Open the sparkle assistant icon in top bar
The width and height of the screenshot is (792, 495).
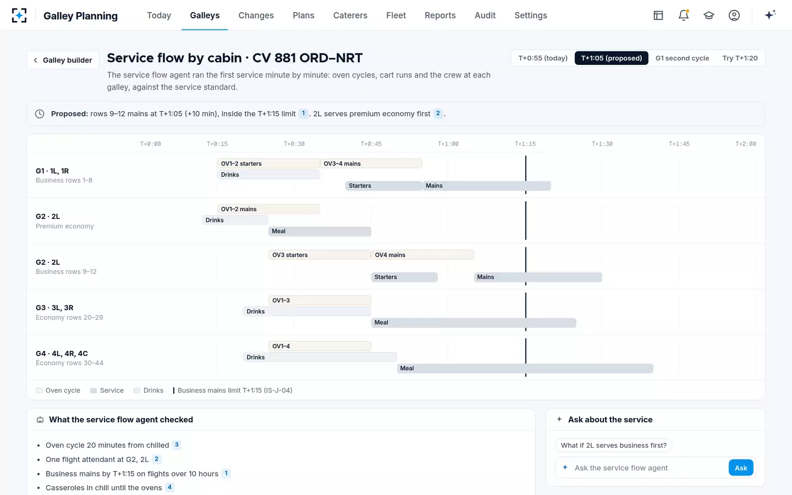tap(770, 15)
